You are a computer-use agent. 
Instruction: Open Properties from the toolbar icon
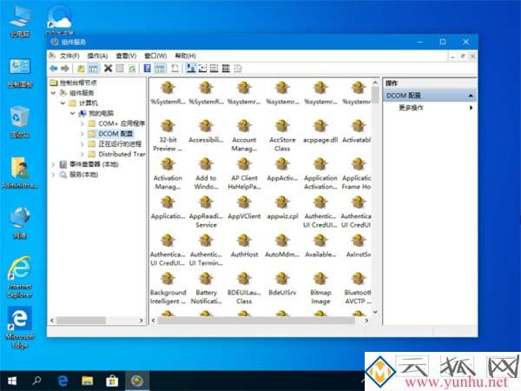[x=120, y=69]
